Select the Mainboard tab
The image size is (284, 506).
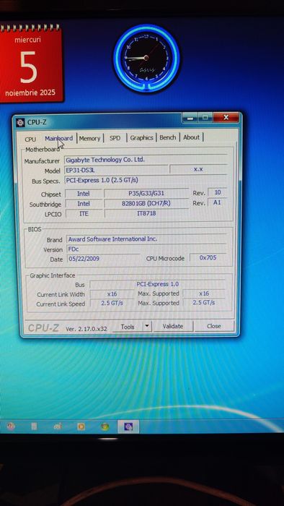(x=59, y=139)
